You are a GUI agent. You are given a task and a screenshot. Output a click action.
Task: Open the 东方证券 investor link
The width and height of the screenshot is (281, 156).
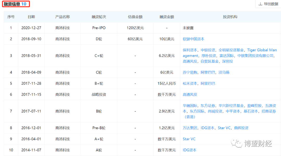click(x=208, y=106)
